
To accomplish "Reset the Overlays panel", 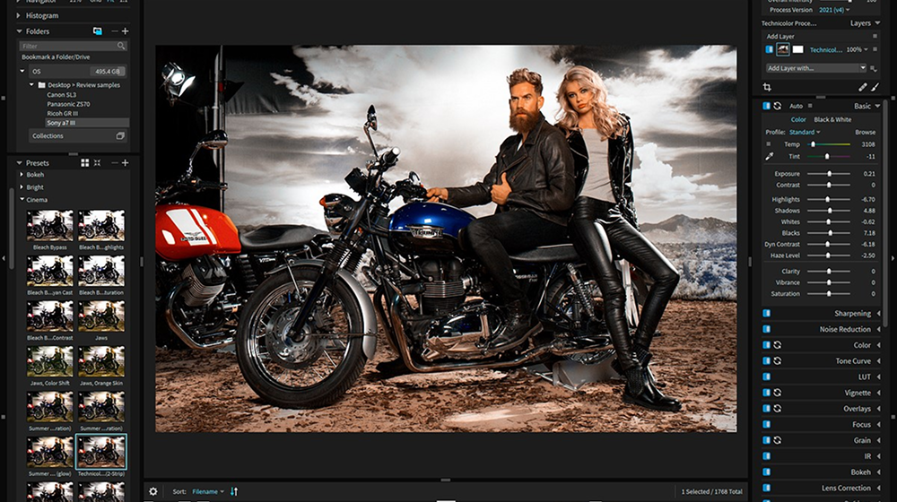I will [778, 409].
